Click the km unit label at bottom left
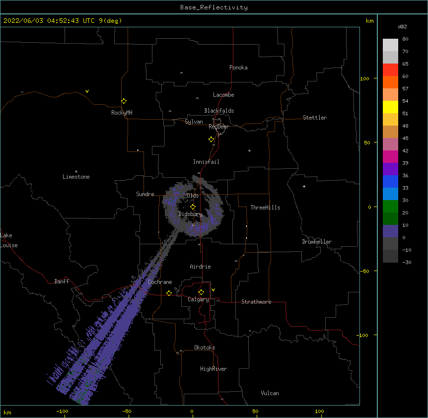This screenshot has width=428, height=418. 7,413
